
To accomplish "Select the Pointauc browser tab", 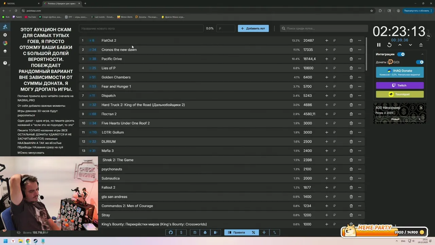I will [62, 3].
